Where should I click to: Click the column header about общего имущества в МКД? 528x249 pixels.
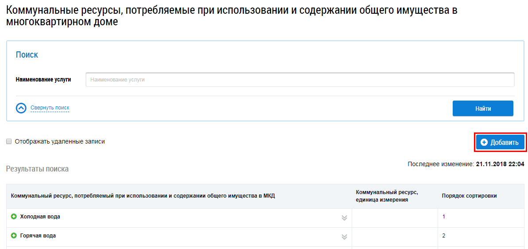143,196
